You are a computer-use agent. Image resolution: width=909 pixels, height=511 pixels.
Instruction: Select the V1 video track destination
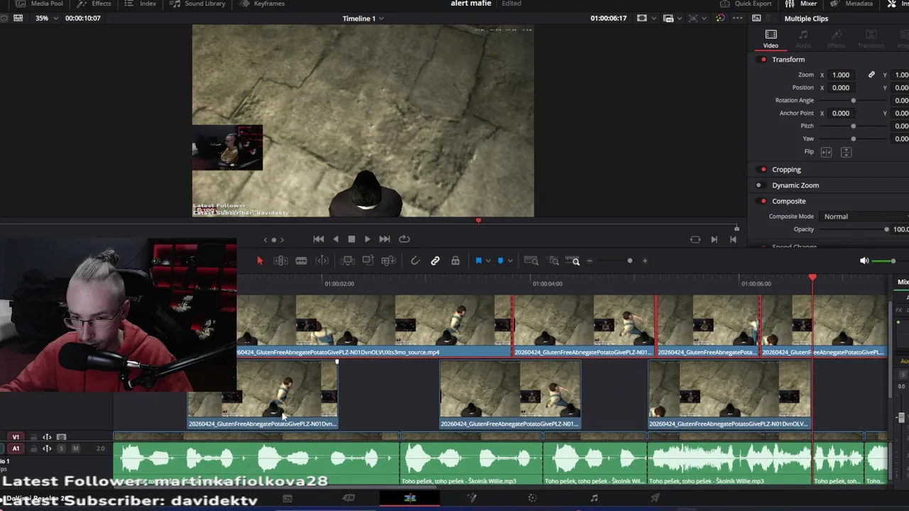16,437
